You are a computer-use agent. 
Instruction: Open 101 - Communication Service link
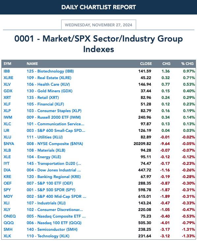tap(55, 124)
